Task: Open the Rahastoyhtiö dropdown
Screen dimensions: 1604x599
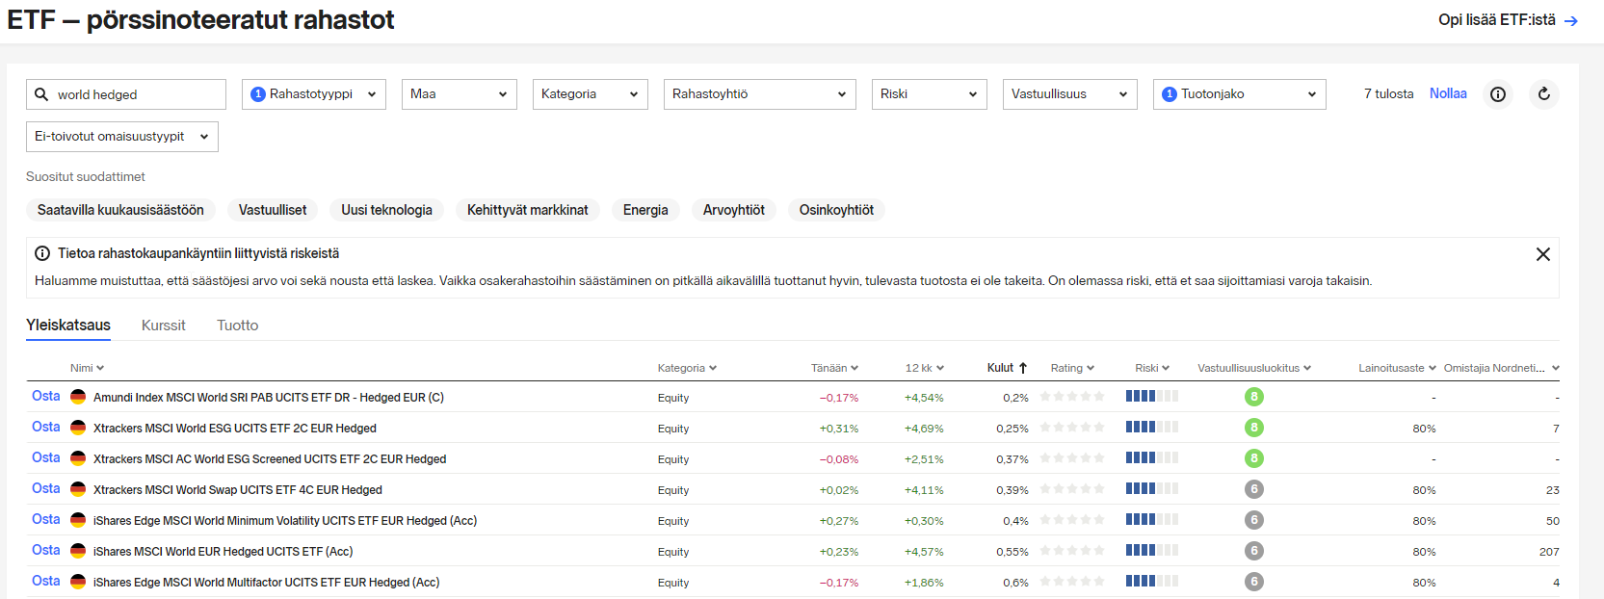Action: (x=760, y=94)
